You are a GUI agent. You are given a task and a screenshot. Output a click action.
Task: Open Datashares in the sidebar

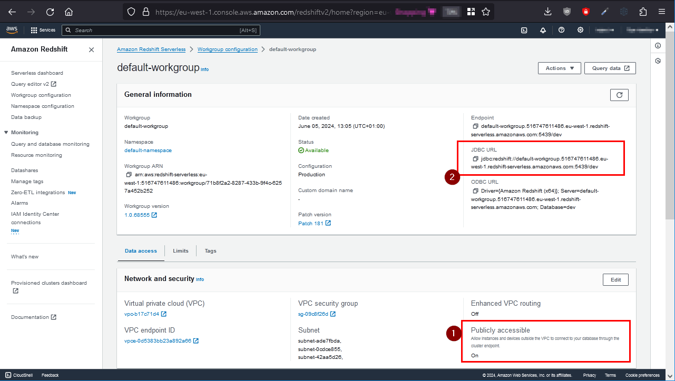point(24,171)
